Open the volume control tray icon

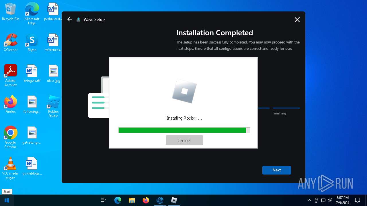(330, 200)
